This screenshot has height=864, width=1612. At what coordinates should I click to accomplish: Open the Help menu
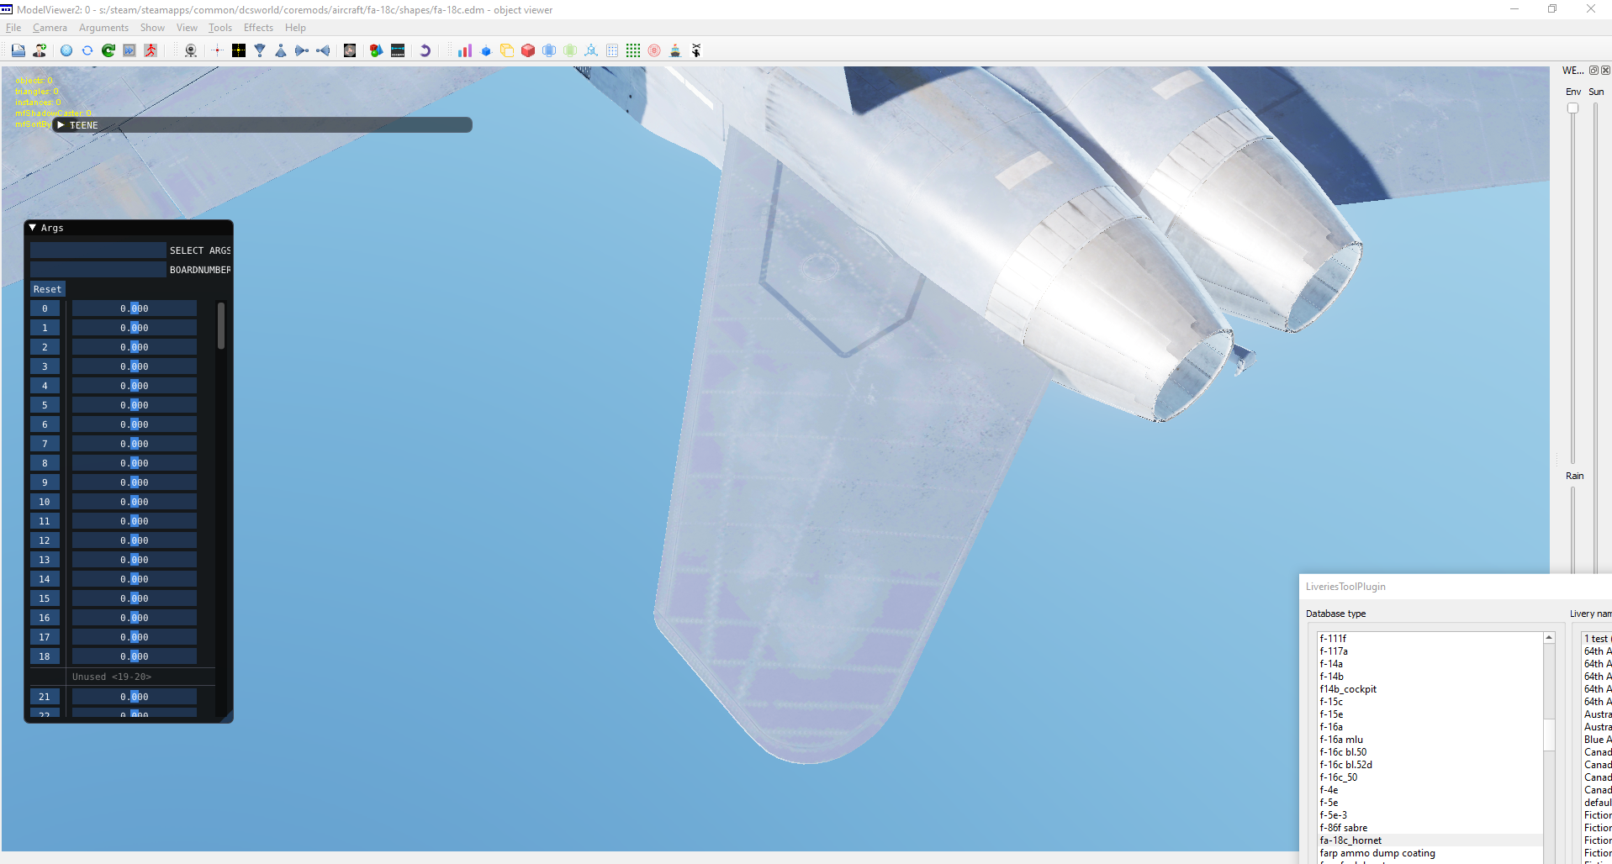295,28
